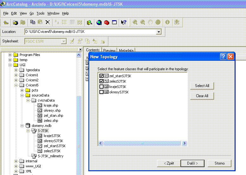
Task: Click the Search toolbar icon
Action: coord(89,22)
